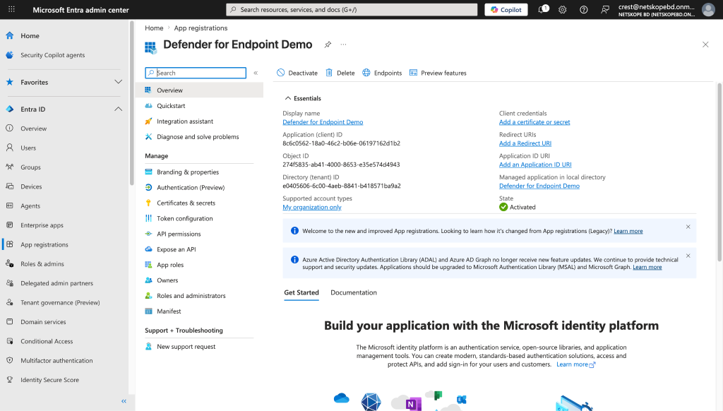723x411 pixels.
Task: Click the Application (client) ID value
Action: click(341, 143)
